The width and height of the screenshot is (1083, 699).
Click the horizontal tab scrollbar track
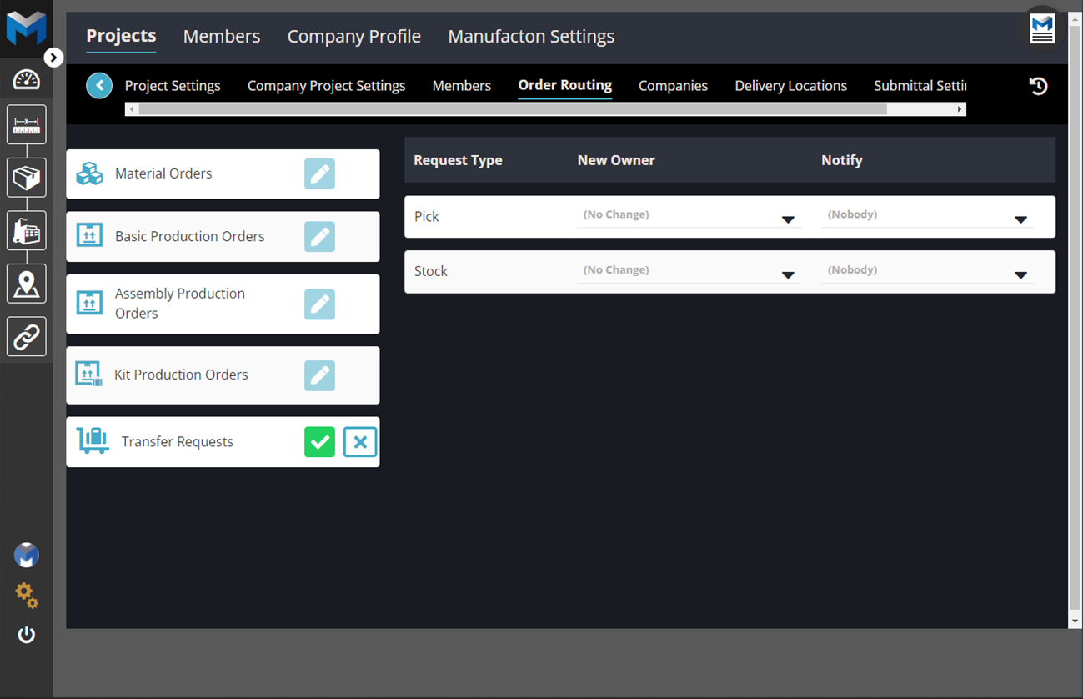click(x=921, y=109)
